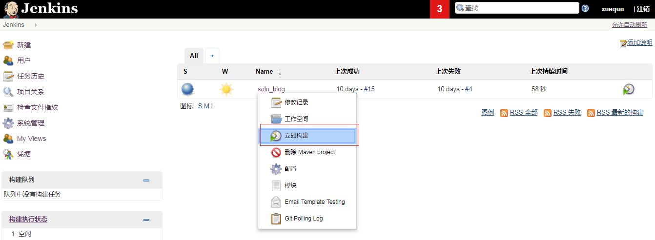Click the 上次失败 column header
The height and width of the screenshot is (240, 655).
click(x=448, y=72)
